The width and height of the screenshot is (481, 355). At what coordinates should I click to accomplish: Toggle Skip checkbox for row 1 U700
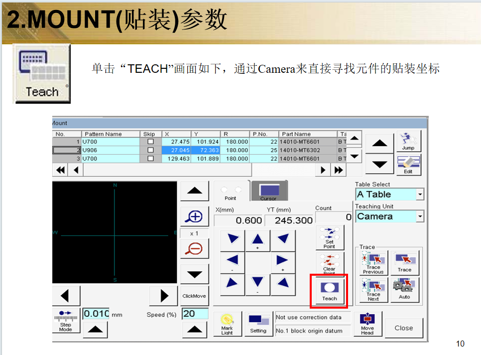pyautogui.click(x=150, y=142)
